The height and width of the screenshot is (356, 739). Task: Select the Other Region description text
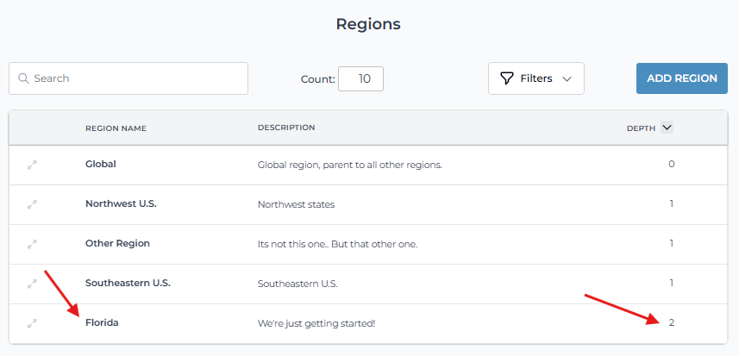click(337, 244)
